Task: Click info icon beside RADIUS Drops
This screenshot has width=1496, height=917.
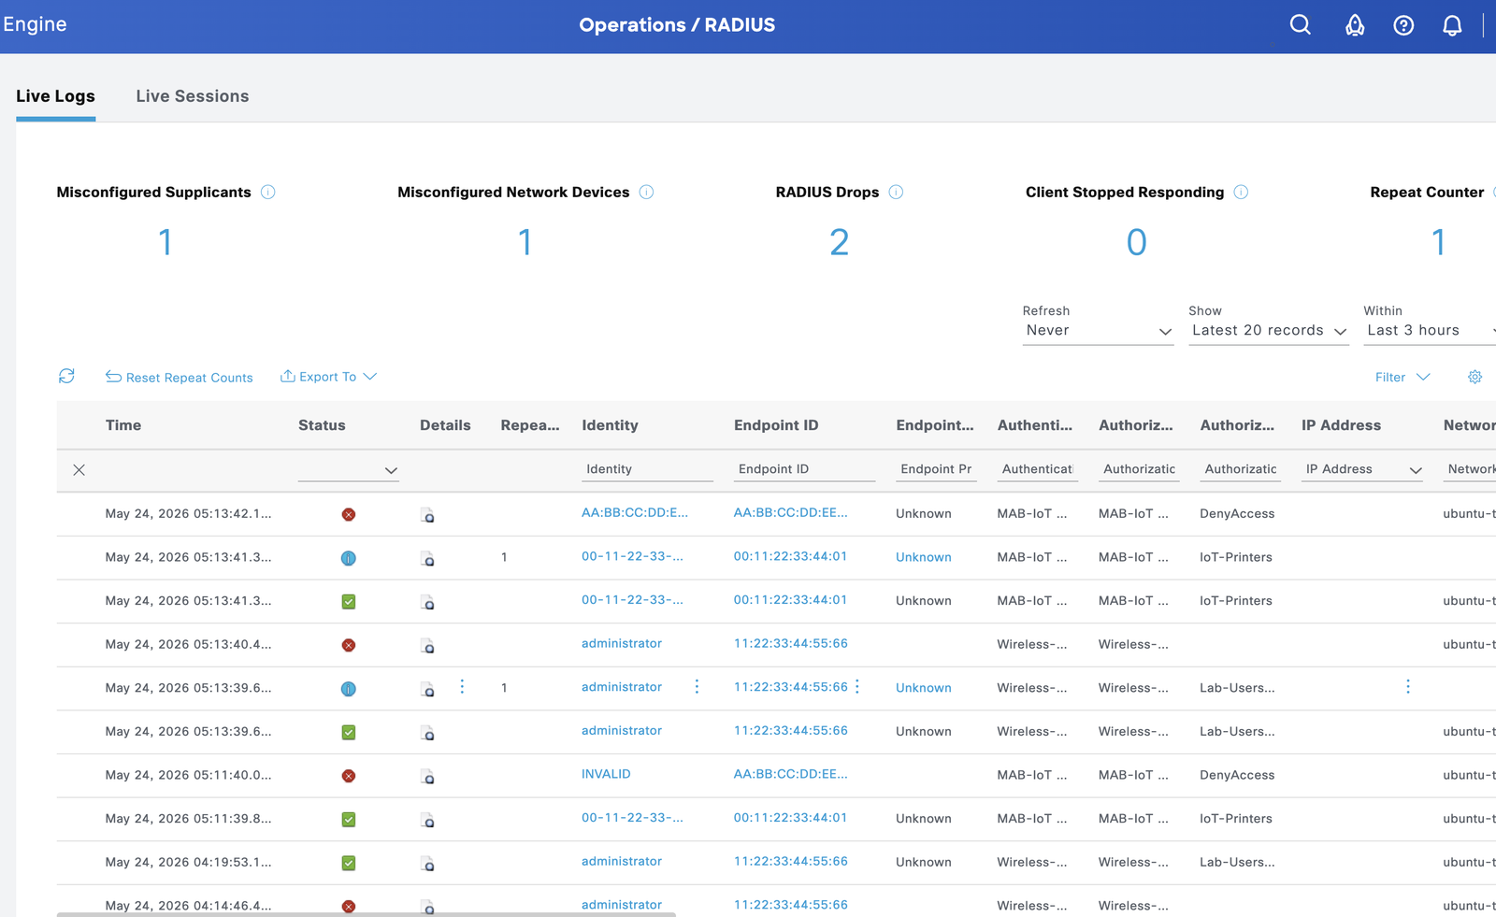Action: tap(896, 192)
